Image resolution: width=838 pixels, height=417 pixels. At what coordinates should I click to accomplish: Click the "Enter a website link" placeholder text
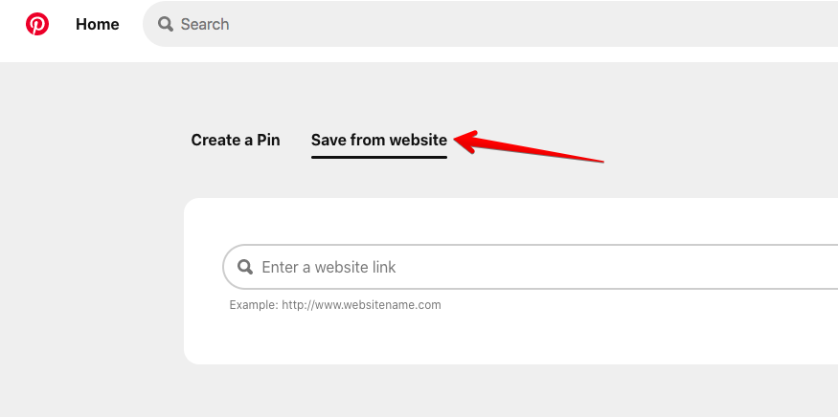(x=328, y=267)
